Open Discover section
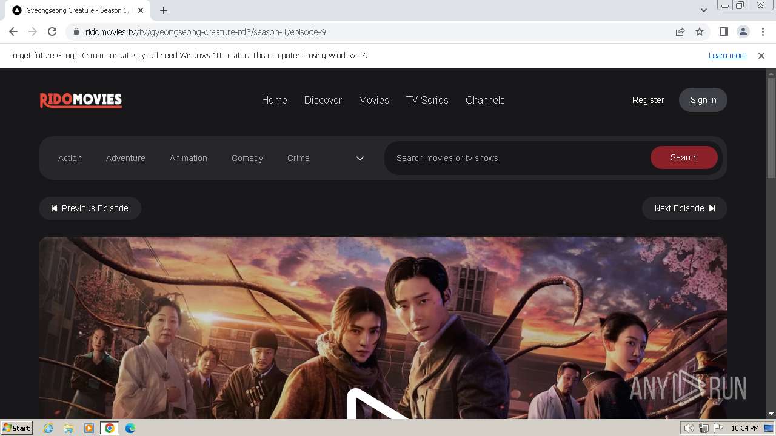 point(323,100)
